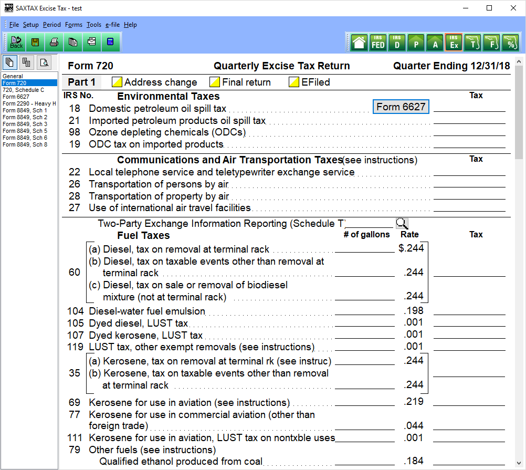The image size is (526, 470).
Task: Open the IRS FED module
Action: point(378,43)
